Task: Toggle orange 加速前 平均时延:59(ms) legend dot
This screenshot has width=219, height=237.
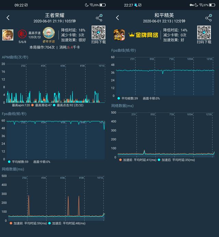Action: point(11,223)
